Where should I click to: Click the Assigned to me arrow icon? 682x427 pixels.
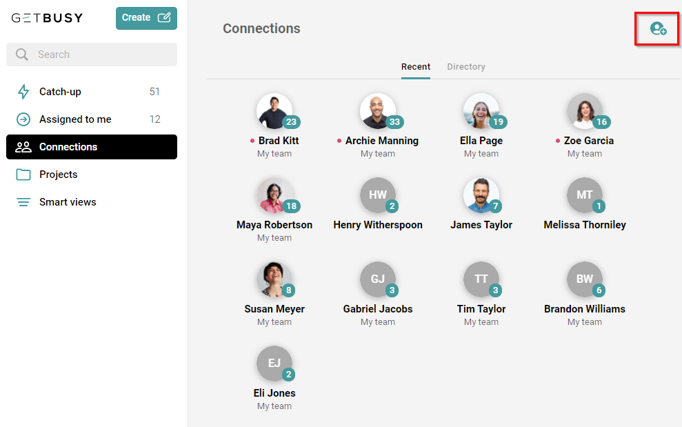(x=23, y=119)
